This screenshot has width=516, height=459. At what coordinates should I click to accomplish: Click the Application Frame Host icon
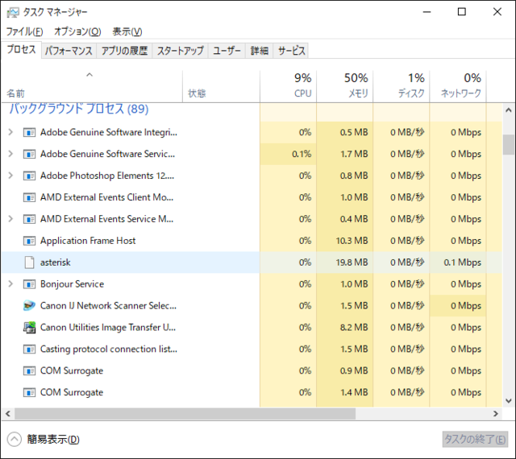tap(30, 241)
